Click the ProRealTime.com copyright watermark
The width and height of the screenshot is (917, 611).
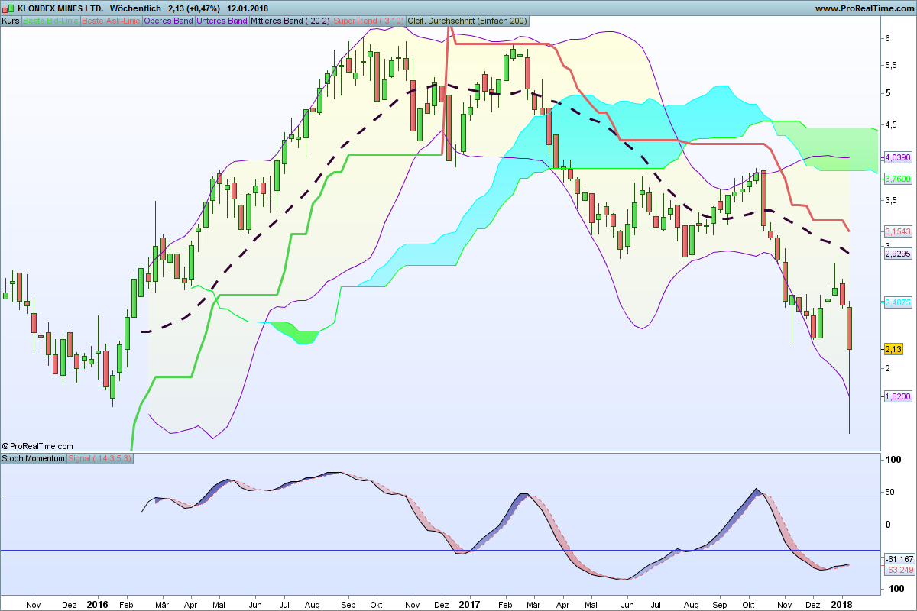(x=38, y=446)
